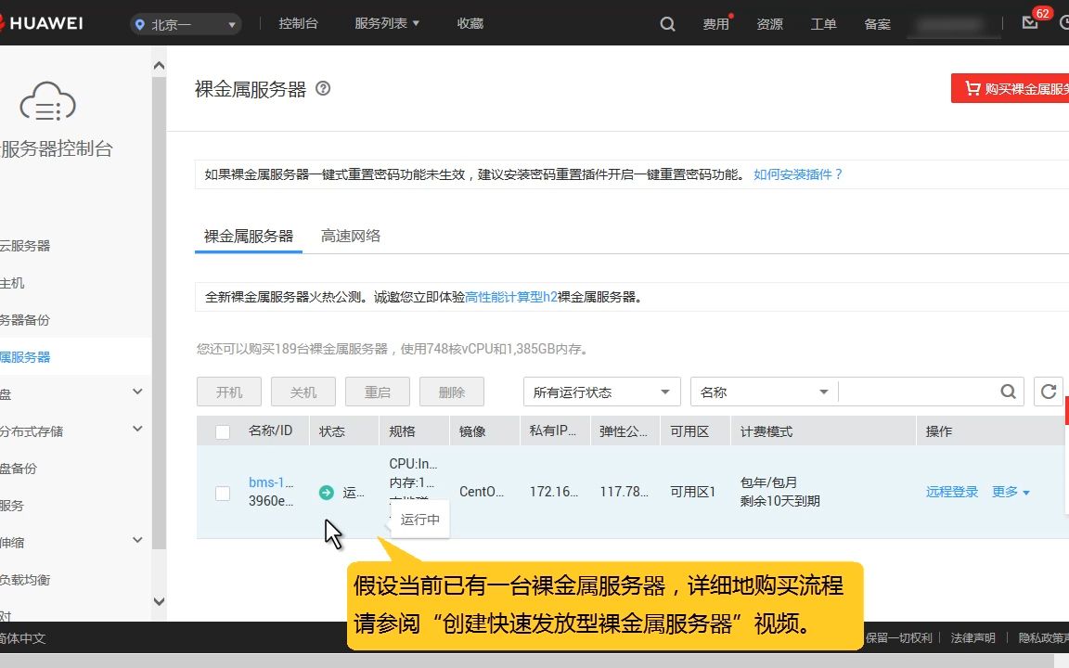This screenshot has height=668, width=1069.
Task: Click the search magnifier in the list filter
Action: pos(1009,392)
